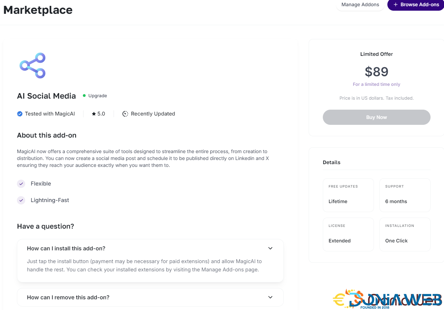Click the Installation One Click card

pos(405,234)
